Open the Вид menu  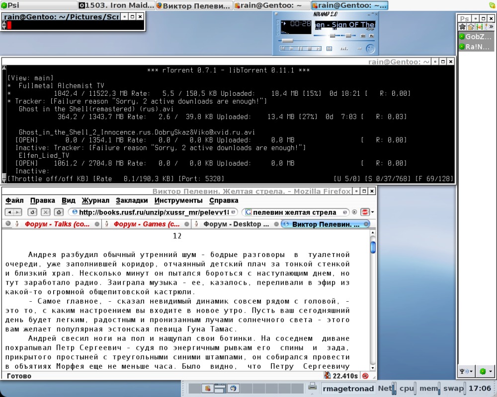68,200
